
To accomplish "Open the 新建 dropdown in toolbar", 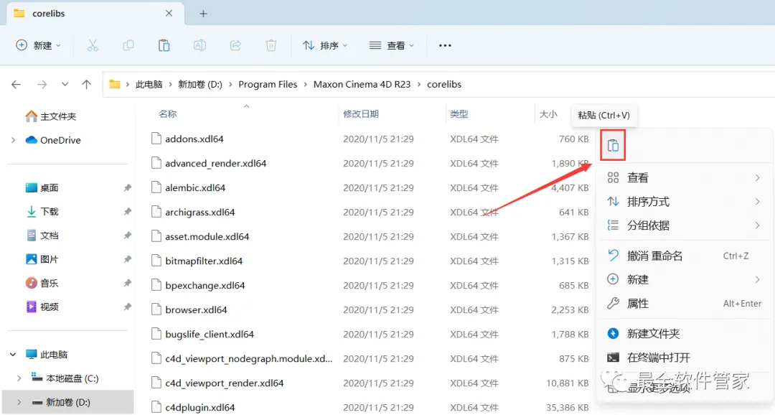I will [x=39, y=45].
